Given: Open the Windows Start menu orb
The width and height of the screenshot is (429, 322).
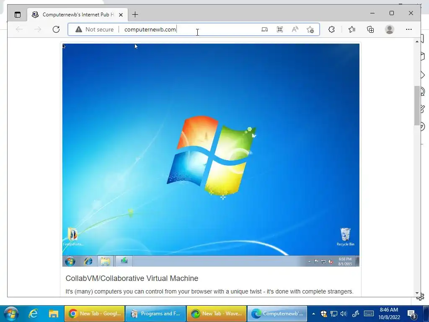Looking at the screenshot, I should [11, 314].
